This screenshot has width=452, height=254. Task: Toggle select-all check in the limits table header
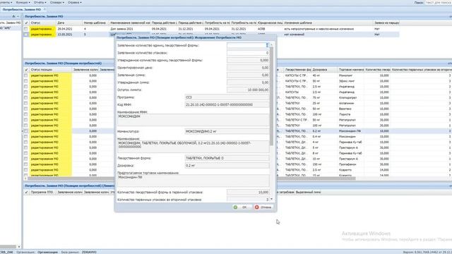tap(26, 192)
